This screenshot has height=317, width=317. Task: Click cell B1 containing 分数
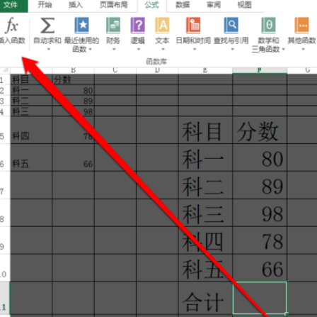point(73,79)
